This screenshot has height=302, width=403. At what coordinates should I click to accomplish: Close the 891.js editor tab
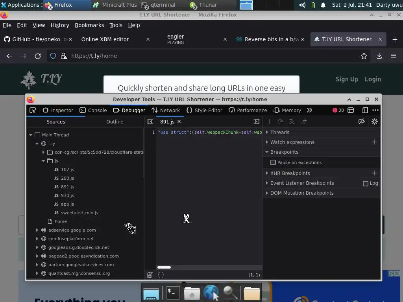point(179,122)
